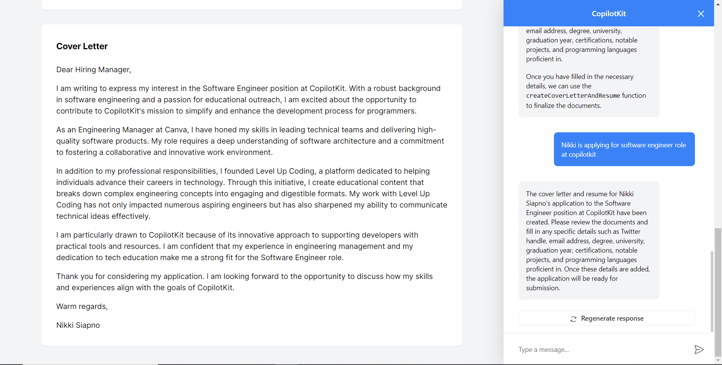The height and width of the screenshot is (365, 722).
Task: Focus the "Type a message..." input field
Action: tap(602, 350)
